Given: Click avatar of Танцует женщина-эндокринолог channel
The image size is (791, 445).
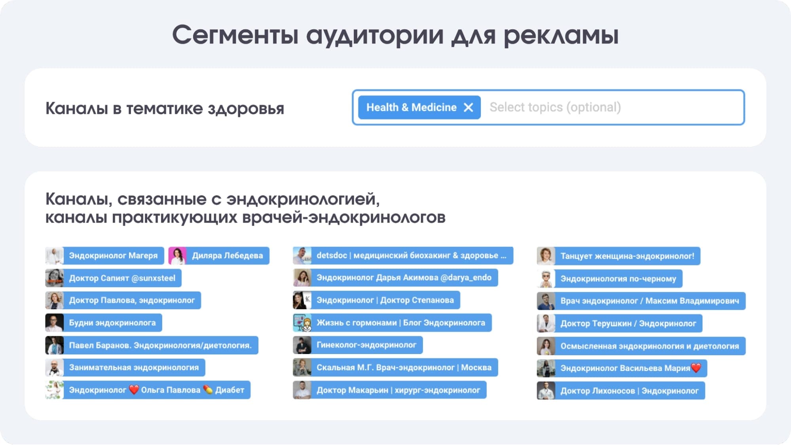Looking at the screenshot, I should pos(546,256).
